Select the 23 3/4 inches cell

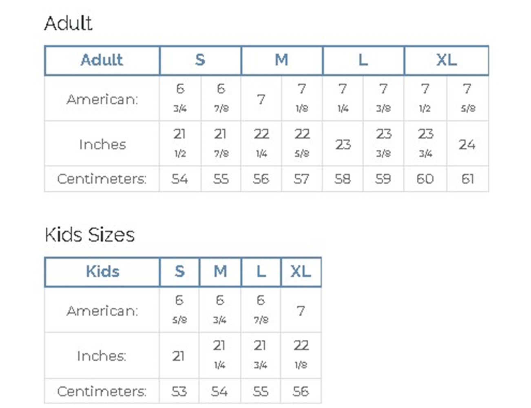[425, 143]
